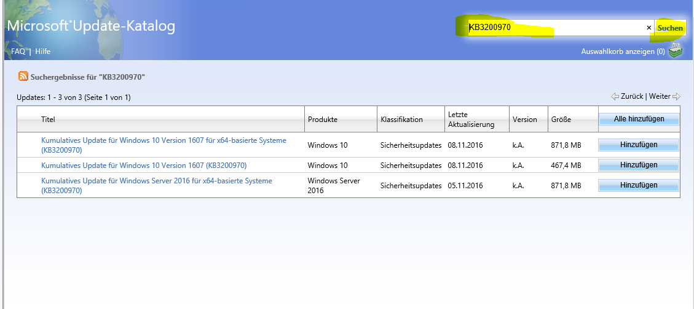Click the 467,4 MB size cell

(566, 166)
